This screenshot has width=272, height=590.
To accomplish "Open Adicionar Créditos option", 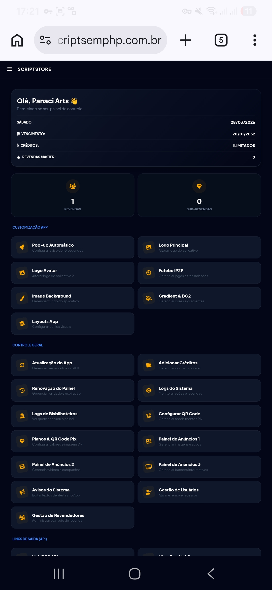I will [x=199, y=365].
